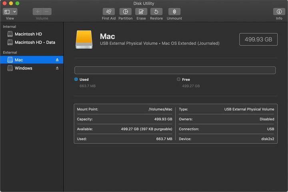Run First Aid on the volume
The height and width of the screenshot is (192, 288).
[108, 12]
